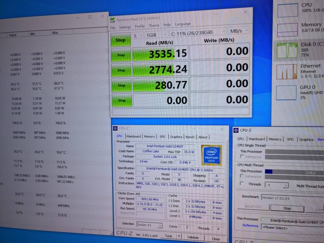Click the CPU usage thumbnail in Task Manager
324x243 pixels.
(x=287, y=10)
